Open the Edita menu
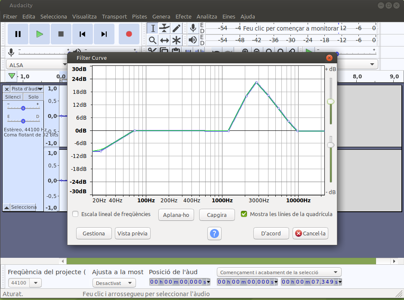Viewport: 404px width, 300px height. tap(28, 16)
